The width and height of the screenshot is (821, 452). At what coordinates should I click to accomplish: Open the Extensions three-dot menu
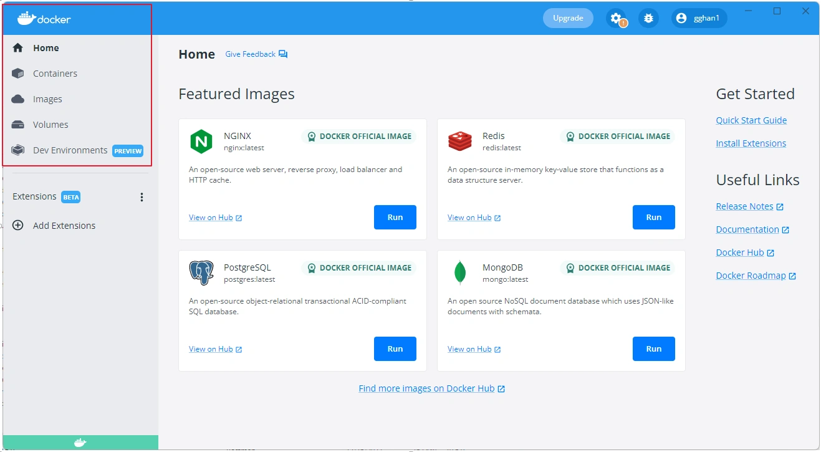tap(142, 197)
